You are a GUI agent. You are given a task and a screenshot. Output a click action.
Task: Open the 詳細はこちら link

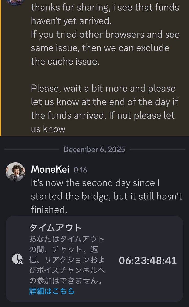[x=52, y=291]
